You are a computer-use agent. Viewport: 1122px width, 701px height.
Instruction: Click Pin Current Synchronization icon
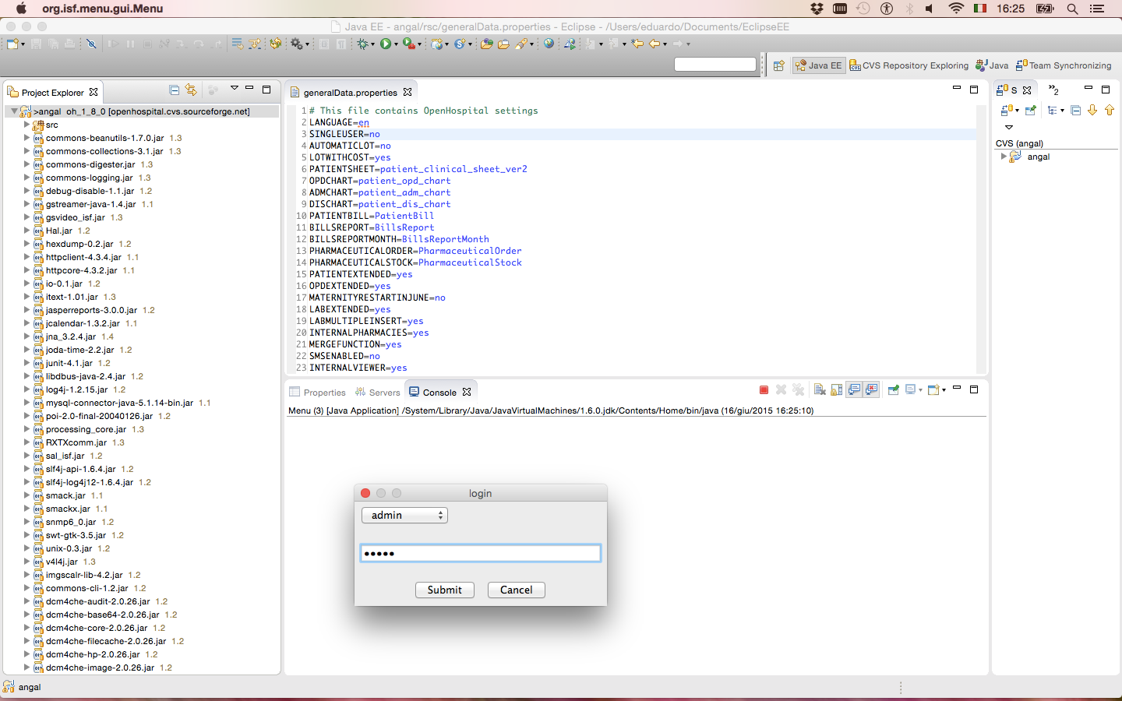(x=1031, y=111)
